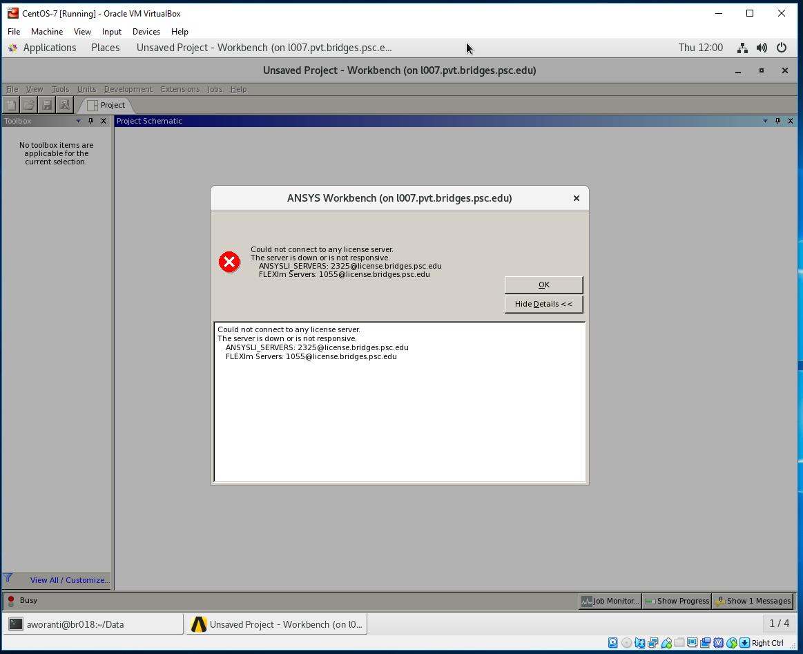Open the VirtualBox Input menu
Screen dimensions: 803x654
click(112, 32)
